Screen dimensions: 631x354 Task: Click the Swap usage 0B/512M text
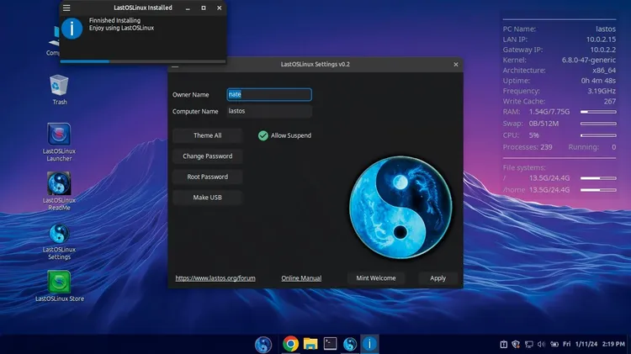(x=544, y=124)
